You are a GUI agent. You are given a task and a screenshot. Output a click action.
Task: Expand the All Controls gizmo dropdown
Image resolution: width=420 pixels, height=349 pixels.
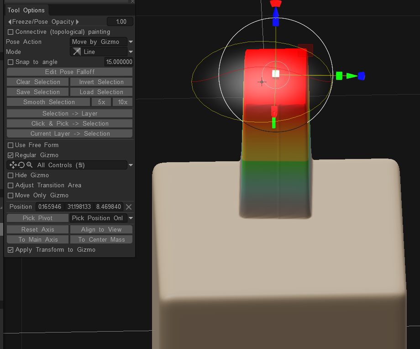point(131,165)
